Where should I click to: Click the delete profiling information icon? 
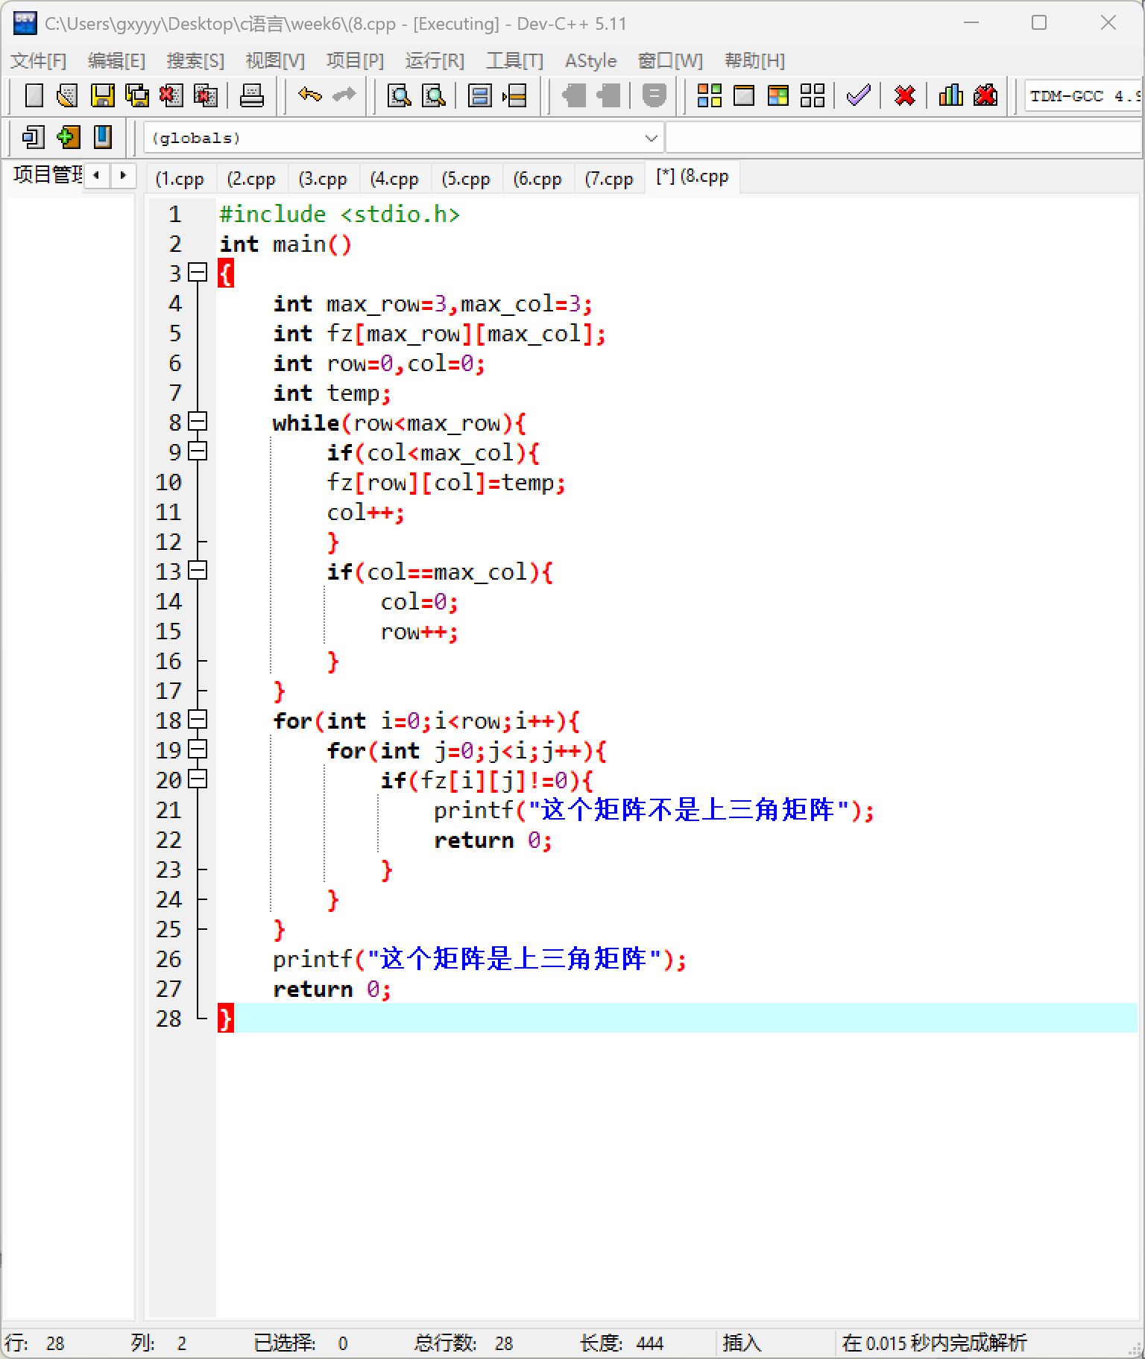coord(985,95)
